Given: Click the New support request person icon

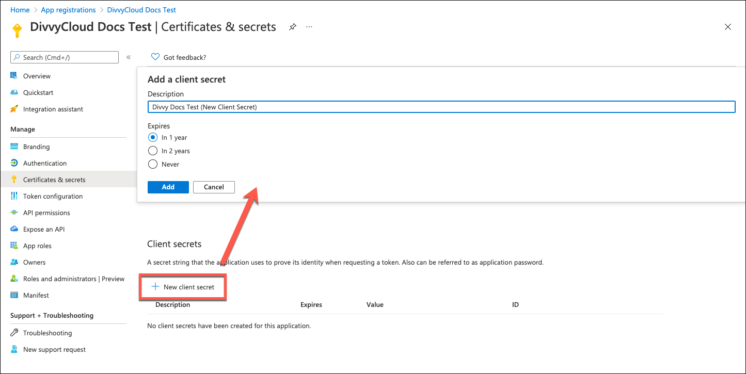Looking at the screenshot, I should tap(14, 349).
